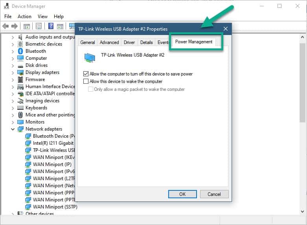Viewport: 307px width, 225px height.
Task: Select the Firmware tree item label
Action: tap(35, 79)
